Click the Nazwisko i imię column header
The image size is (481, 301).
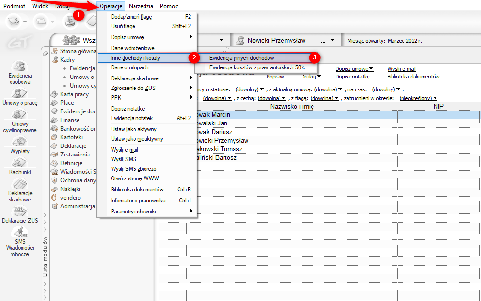point(292,106)
